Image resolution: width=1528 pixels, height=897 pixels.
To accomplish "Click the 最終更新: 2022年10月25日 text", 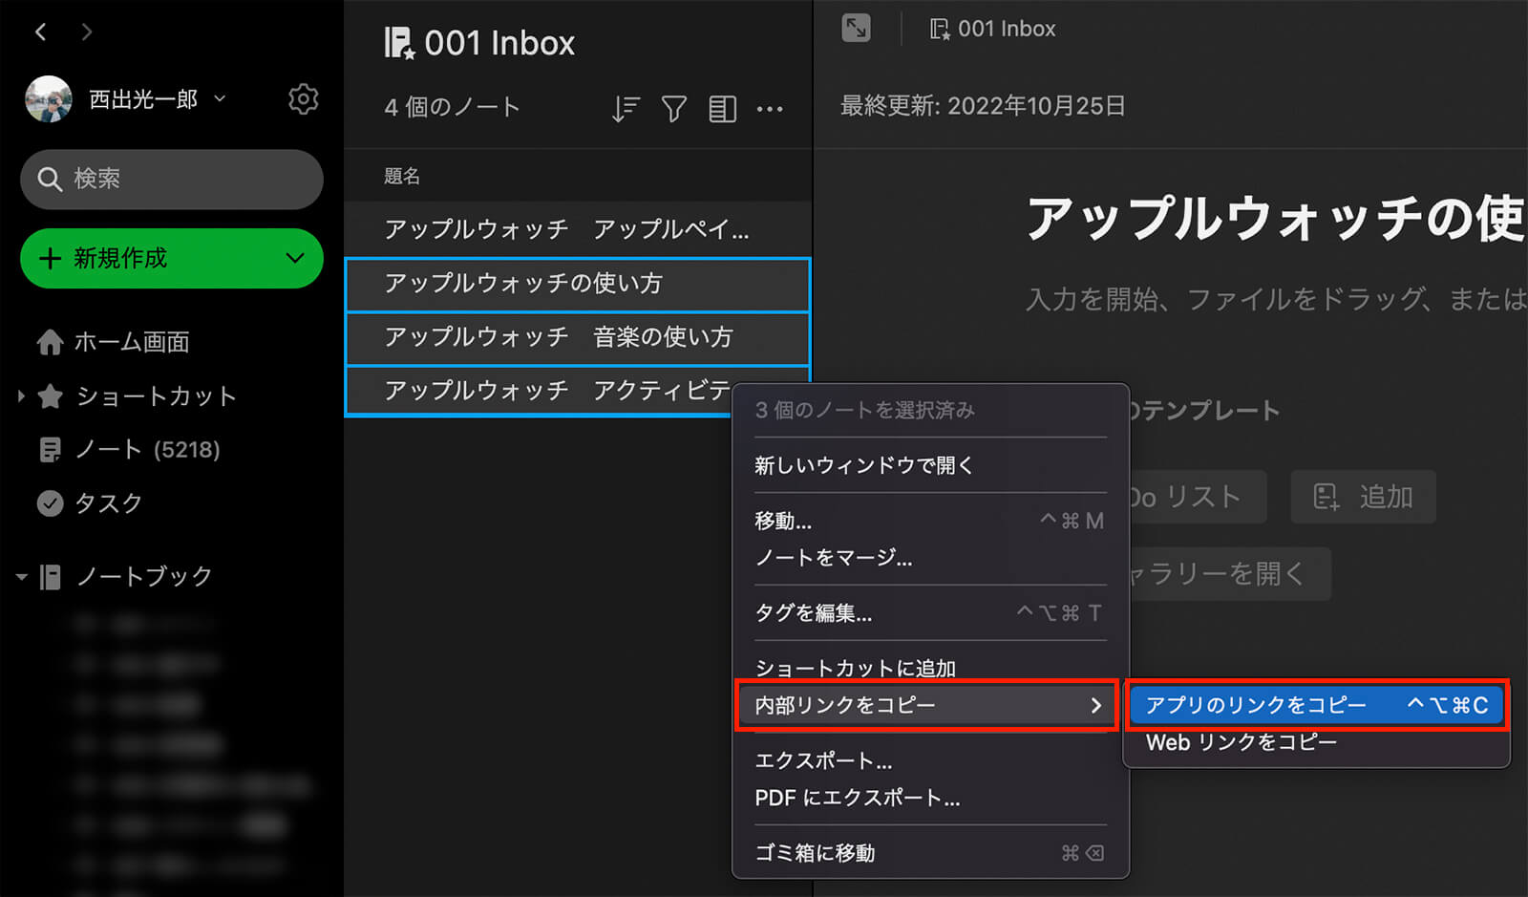I will (983, 106).
